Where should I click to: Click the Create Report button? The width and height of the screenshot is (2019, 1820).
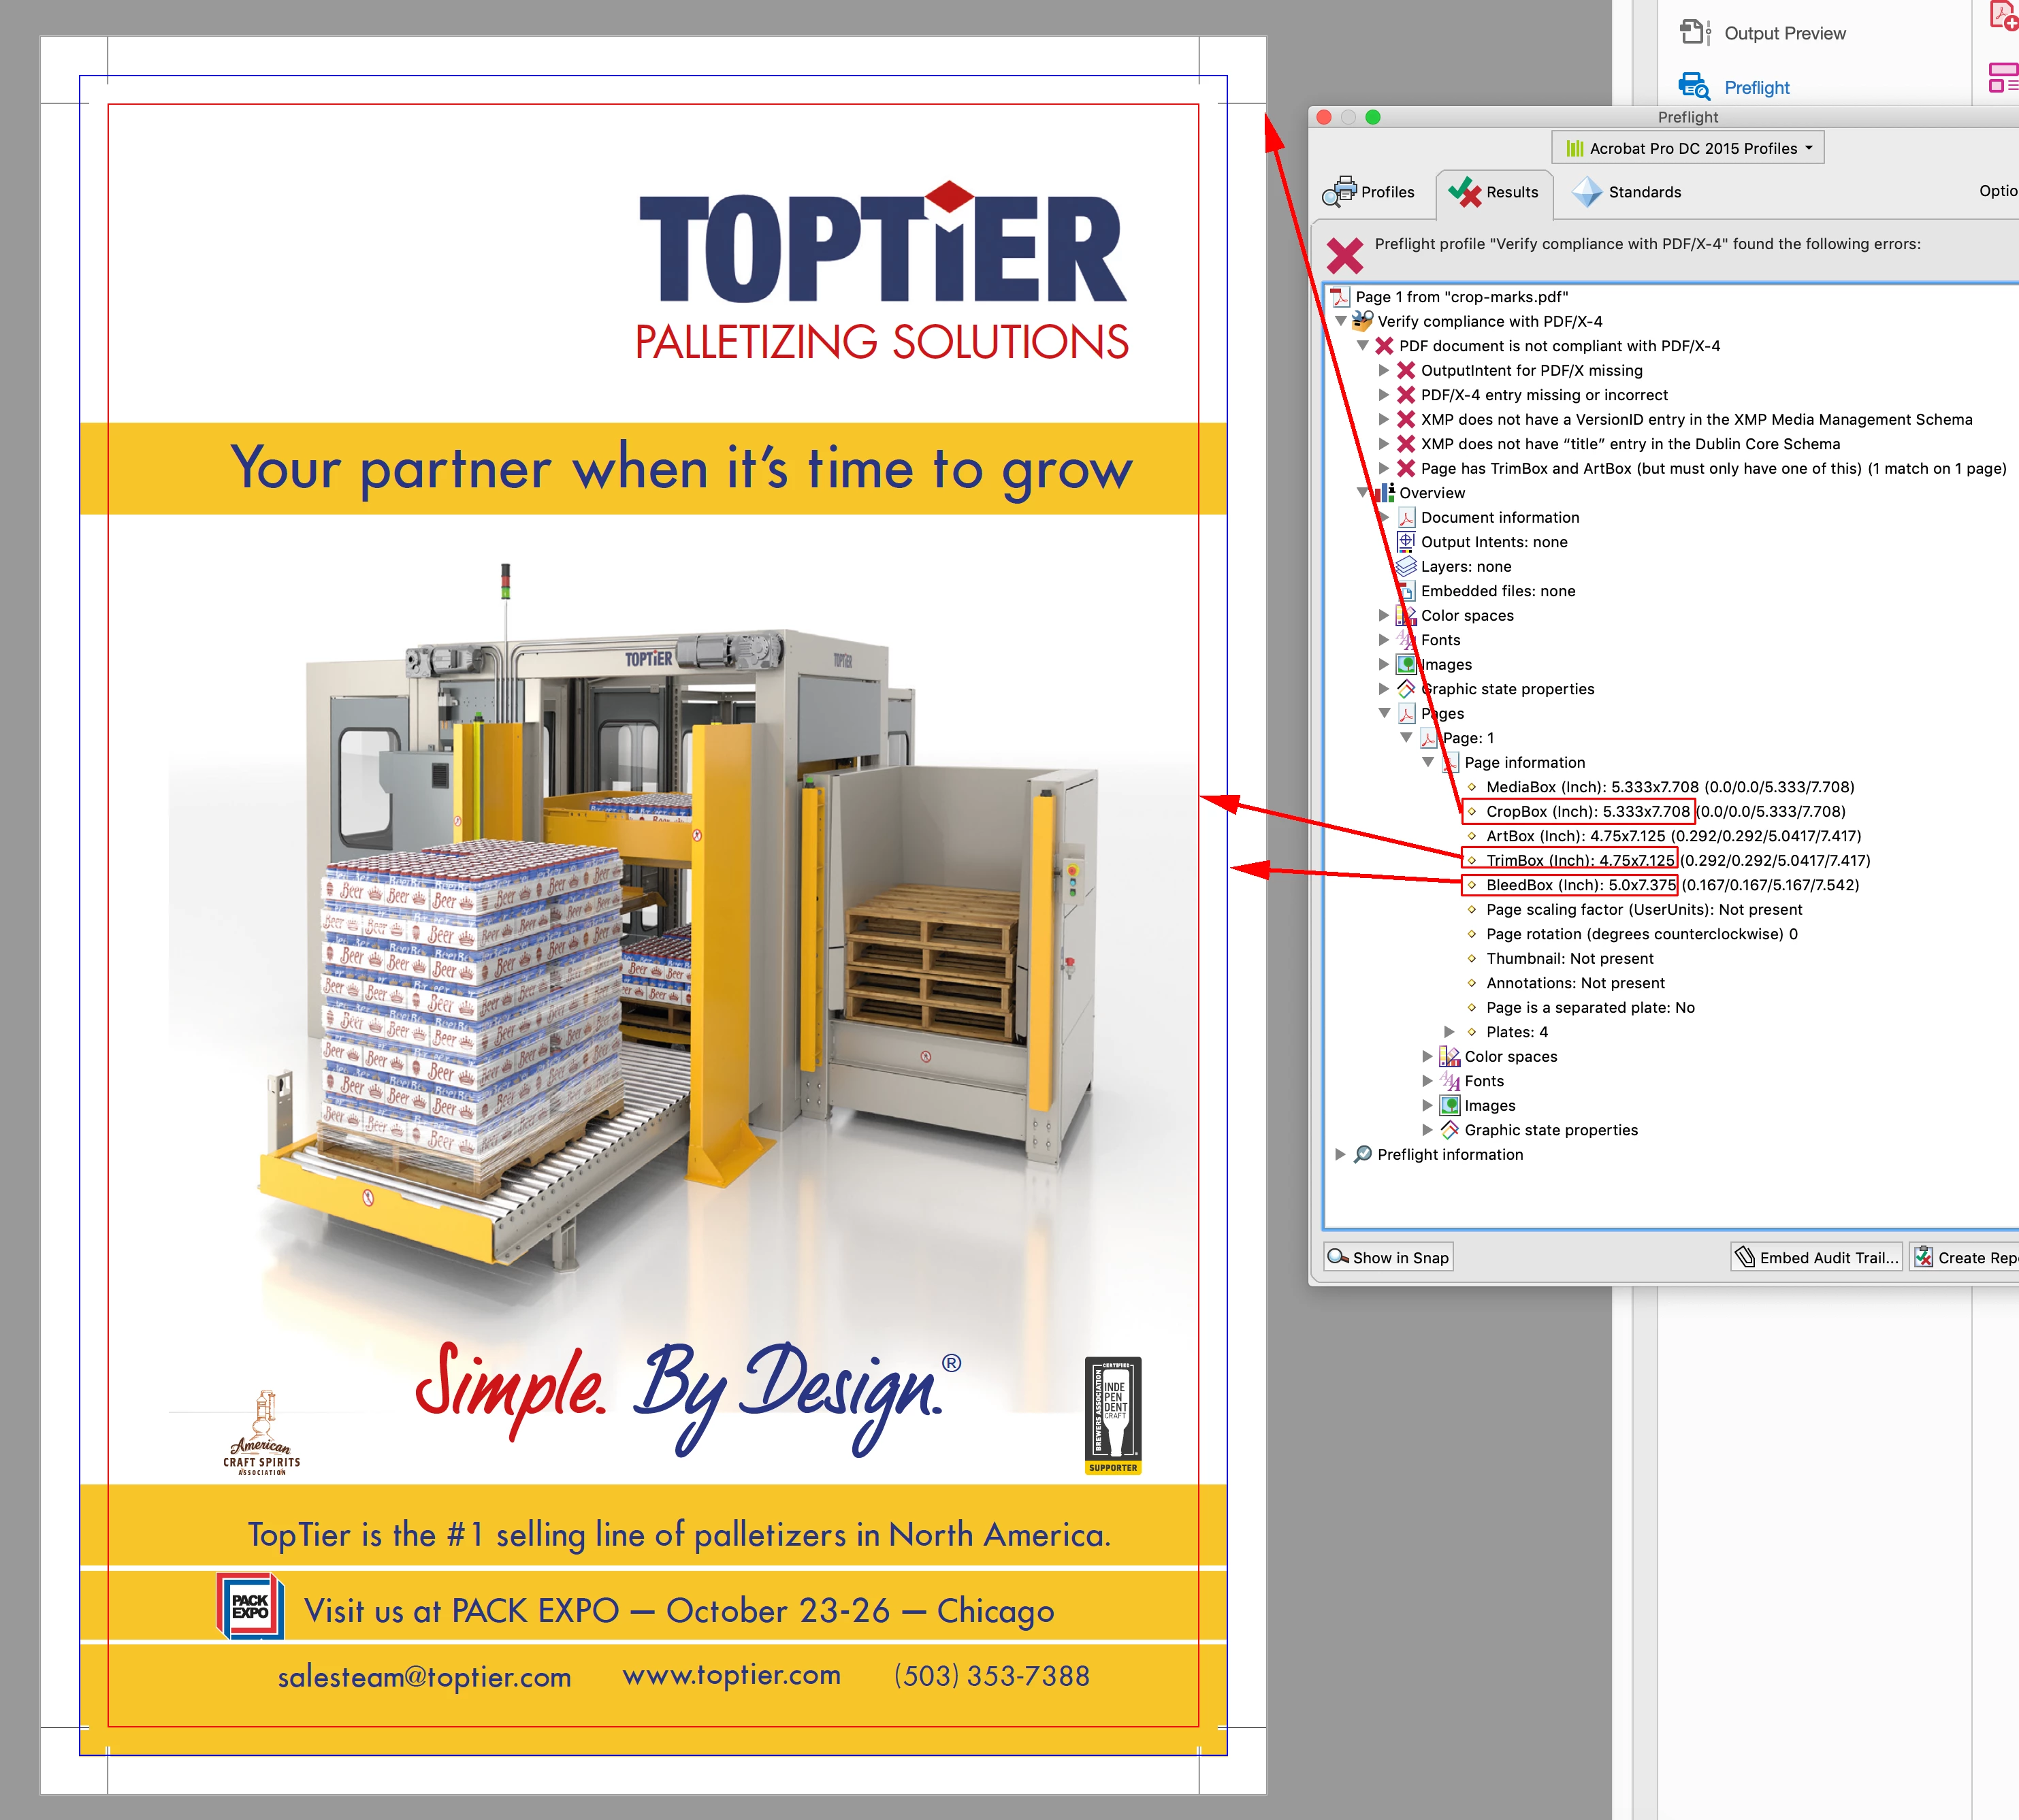tap(1964, 1257)
